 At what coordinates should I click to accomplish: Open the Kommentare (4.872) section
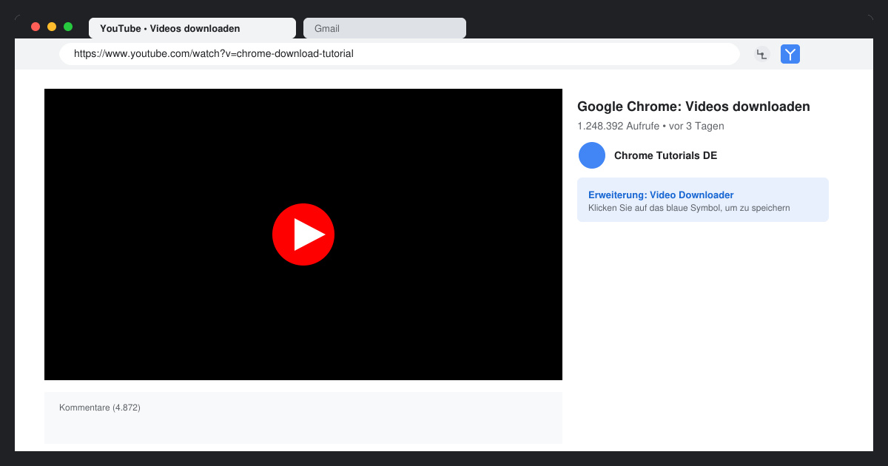303,418
